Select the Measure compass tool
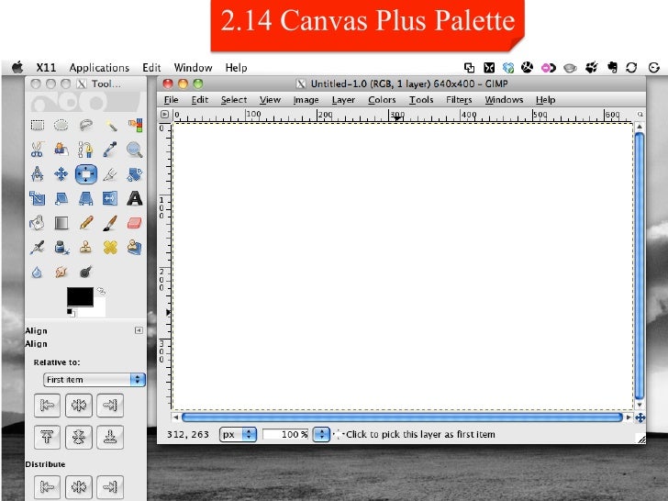This screenshot has width=668, height=501. tap(38, 174)
